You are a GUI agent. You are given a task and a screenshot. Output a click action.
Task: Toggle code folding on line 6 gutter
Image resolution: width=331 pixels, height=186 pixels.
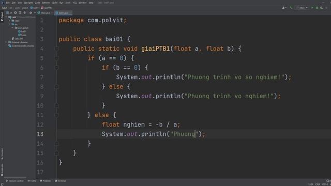tap(56, 68)
